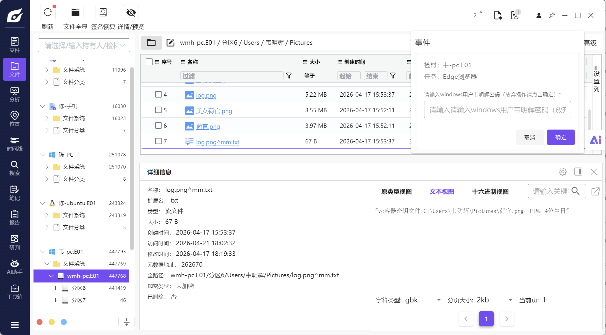Expand 文件系统 under 陈-ubuntu.E01

pyautogui.click(x=47, y=215)
